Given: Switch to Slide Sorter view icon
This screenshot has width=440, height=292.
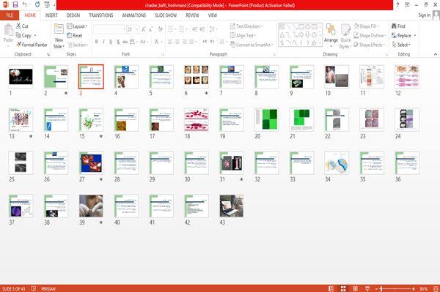Looking at the screenshot, I should click(343, 288).
